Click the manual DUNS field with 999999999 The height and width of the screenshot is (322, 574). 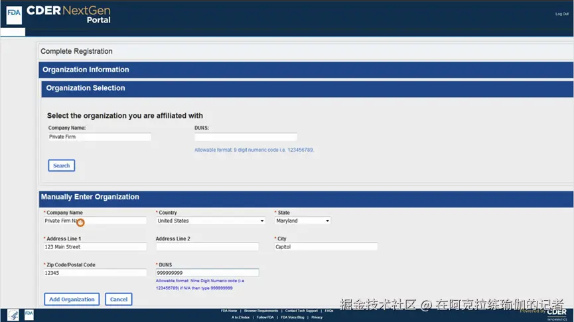[207, 273]
